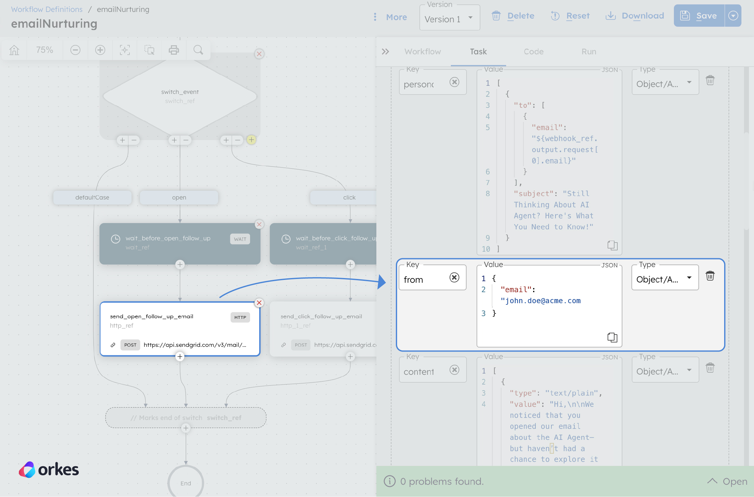Print the emailNurturing workflow diagram

tap(174, 50)
